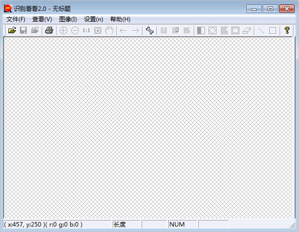This screenshot has width=299, height=232.
Task: Open settings with the wrench icon
Action: (149, 30)
